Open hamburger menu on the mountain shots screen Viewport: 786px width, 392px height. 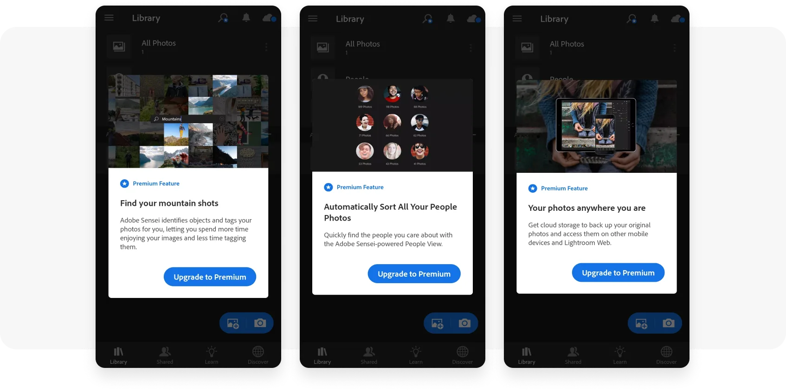tap(109, 18)
